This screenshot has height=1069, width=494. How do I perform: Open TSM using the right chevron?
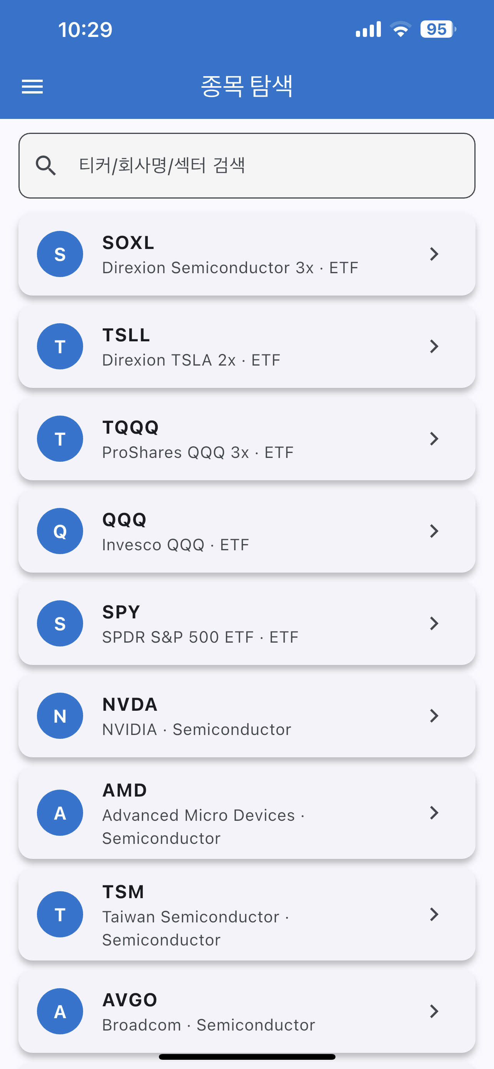pos(434,914)
